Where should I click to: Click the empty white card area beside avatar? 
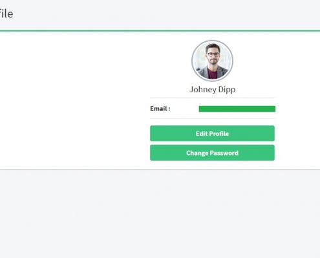pyautogui.click(x=73, y=99)
